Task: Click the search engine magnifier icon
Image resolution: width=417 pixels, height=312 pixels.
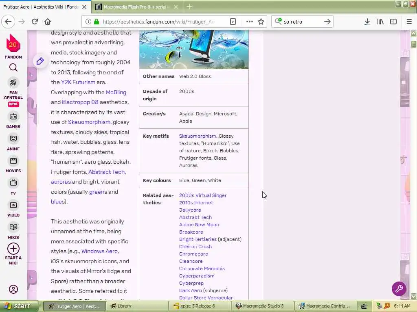Action: (x=278, y=21)
